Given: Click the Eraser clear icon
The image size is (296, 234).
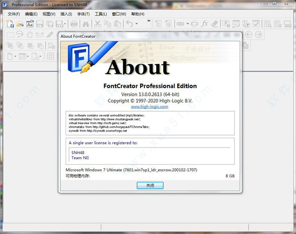Looking at the screenshot, I should (215, 24).
